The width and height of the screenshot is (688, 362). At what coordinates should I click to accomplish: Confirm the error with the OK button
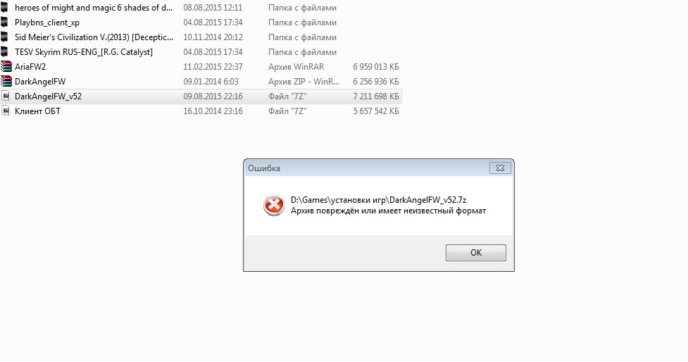point(475,253)
